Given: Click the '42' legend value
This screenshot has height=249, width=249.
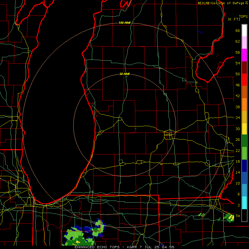Looking at the screenshot, I should click(x=238, y=96).
